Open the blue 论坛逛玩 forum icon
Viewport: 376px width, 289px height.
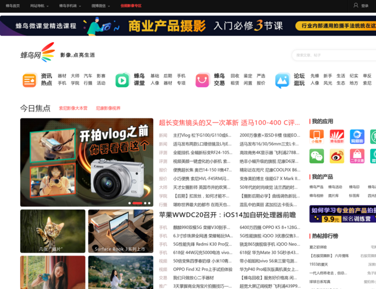coord(282,80)
